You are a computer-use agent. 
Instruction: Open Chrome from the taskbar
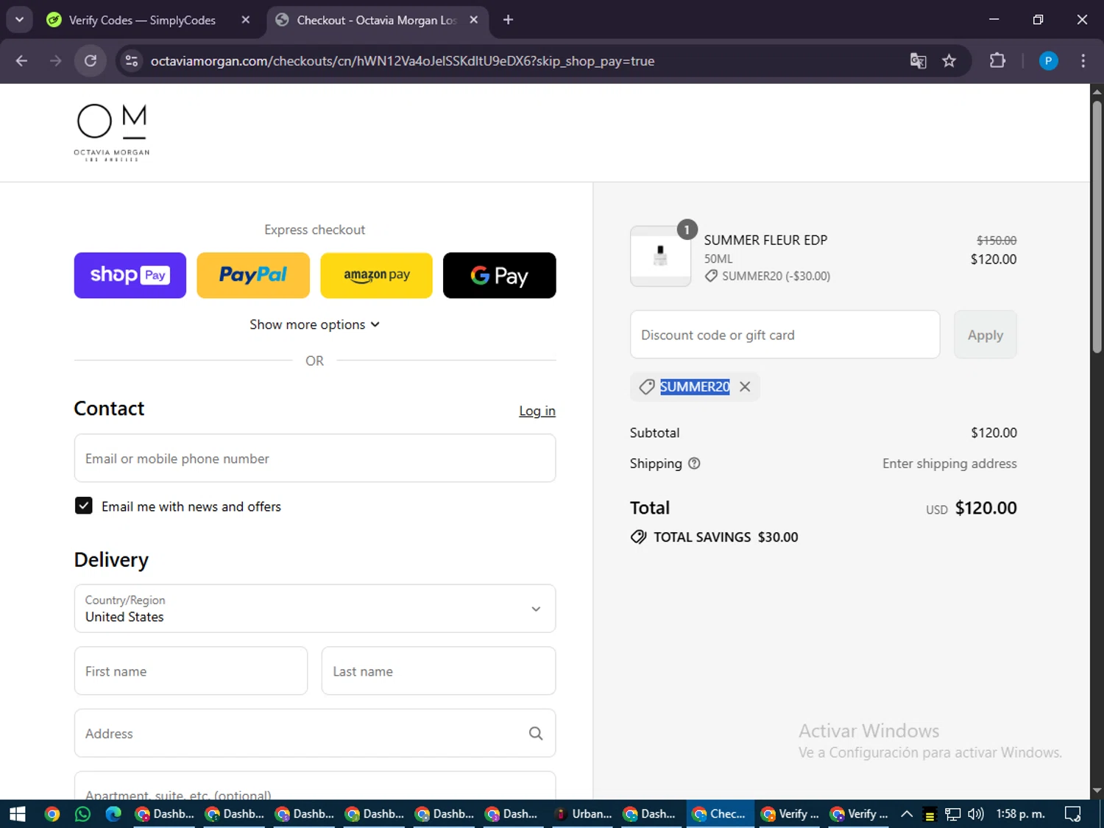tap(52, 814)
